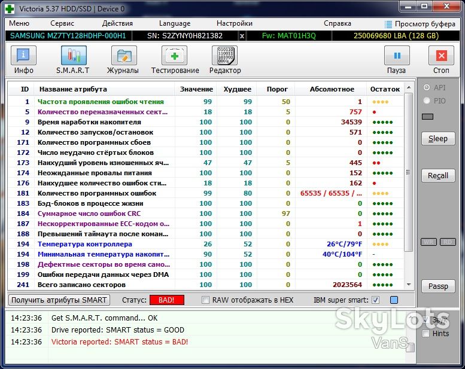Click log line Victoria reported: SMART status = BAD!

[x=120, y=341]
